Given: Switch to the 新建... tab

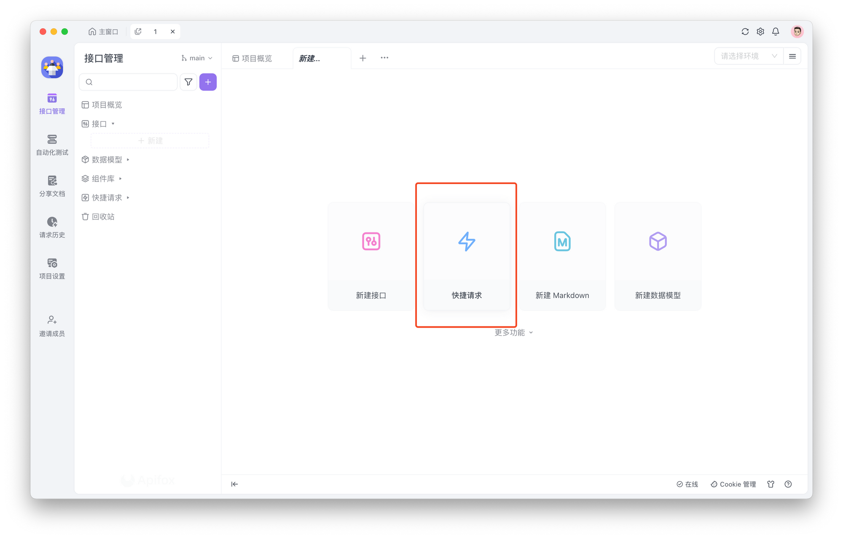Looking at the screenshot, I should click(x=322, y=59).
